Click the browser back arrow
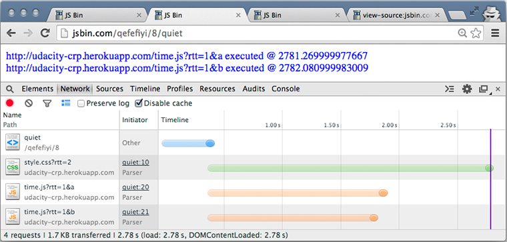The image size is (507, 242). tap(11, 33)
